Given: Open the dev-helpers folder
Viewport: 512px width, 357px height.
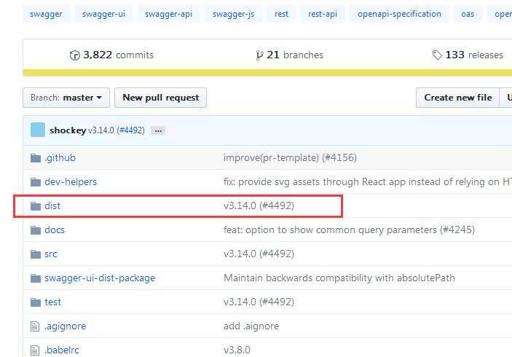Looking at the screenshot, I should [x=71, y=181].
